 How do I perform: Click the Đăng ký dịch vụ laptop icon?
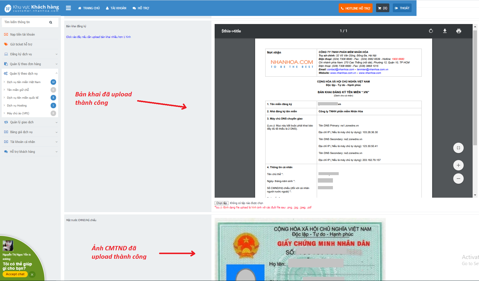click(x=6, y=54)
